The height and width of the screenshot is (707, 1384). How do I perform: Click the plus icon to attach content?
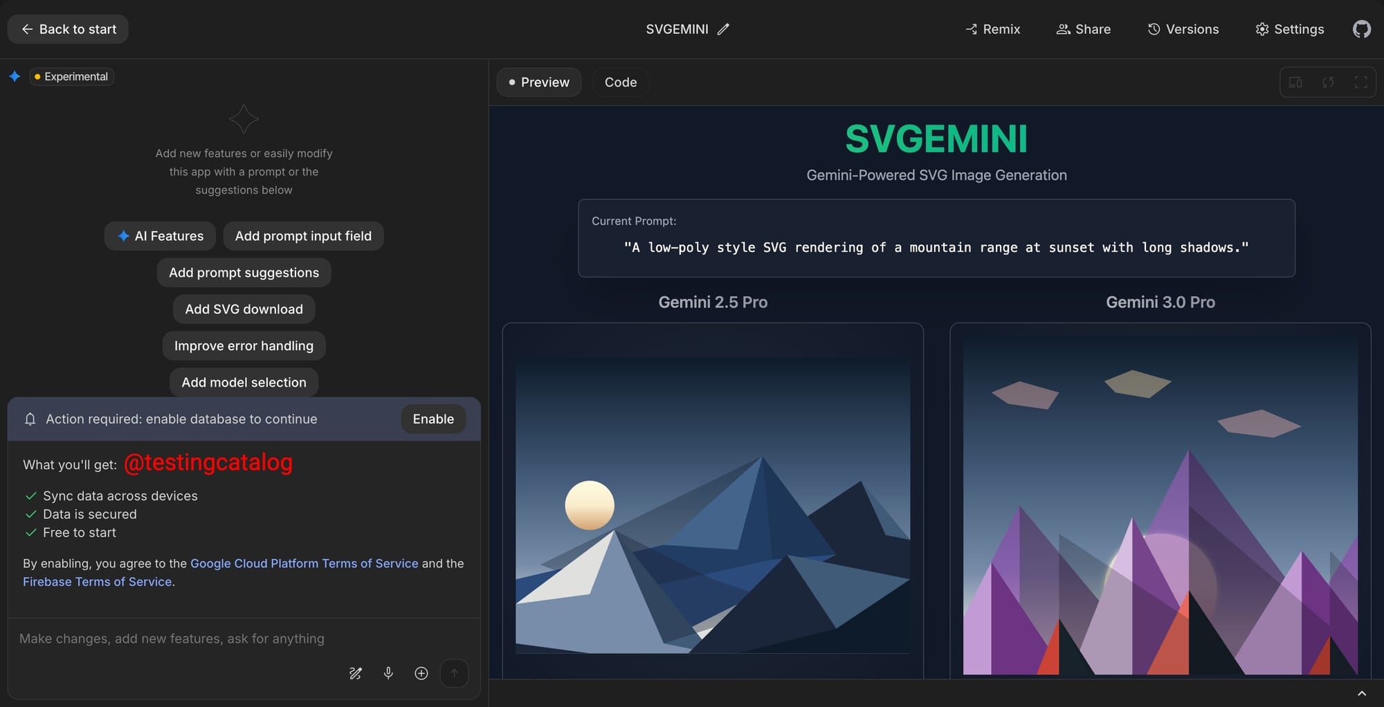421,672
